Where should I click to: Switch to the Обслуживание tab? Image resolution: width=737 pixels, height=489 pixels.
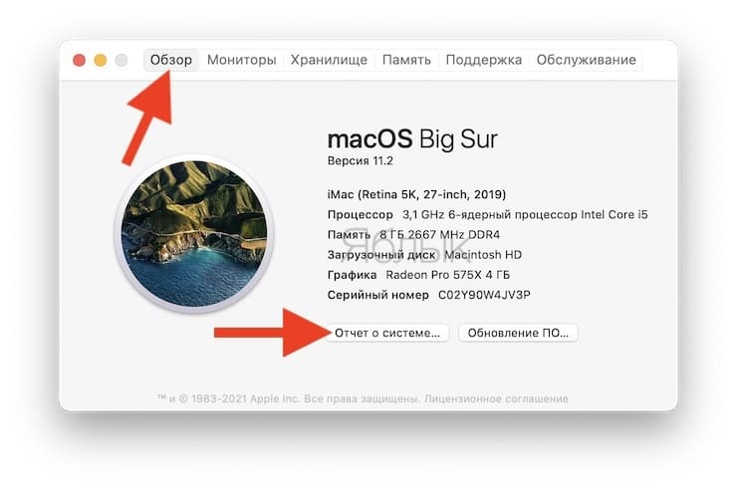tap(586, 60)
